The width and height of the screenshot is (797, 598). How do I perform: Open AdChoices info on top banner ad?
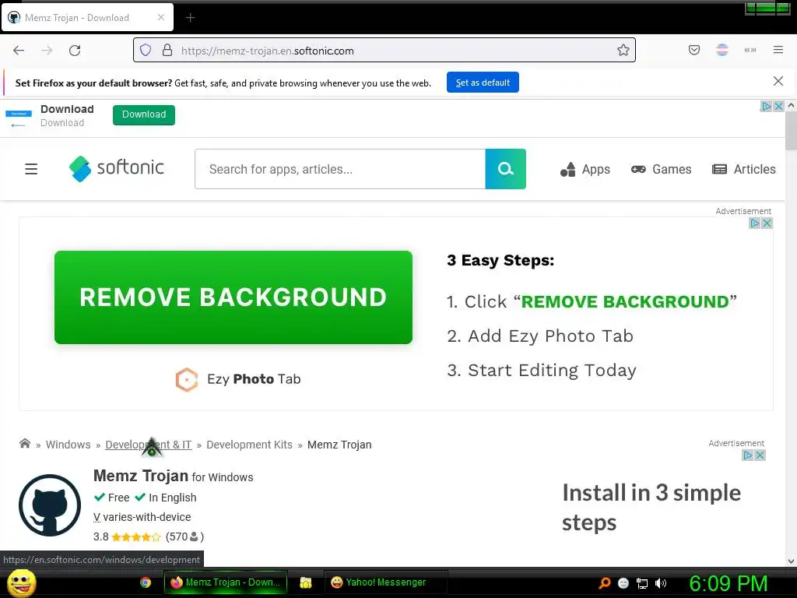coord(766,106)
